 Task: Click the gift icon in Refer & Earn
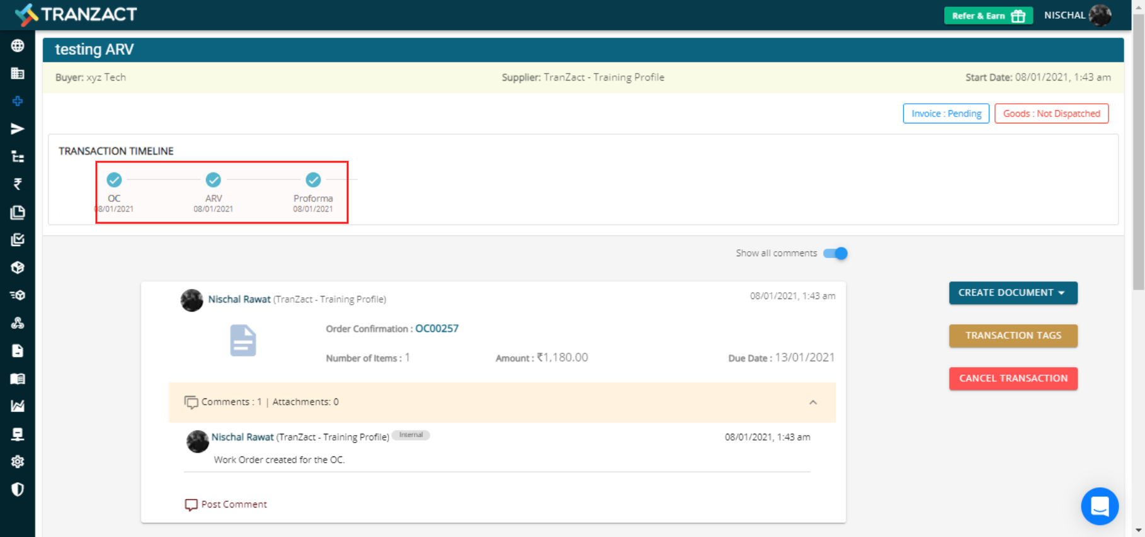(x=1018, y=16)
